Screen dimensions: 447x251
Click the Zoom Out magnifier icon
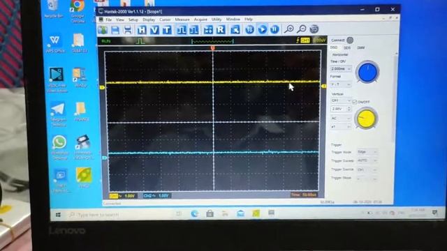click(302, 29)
